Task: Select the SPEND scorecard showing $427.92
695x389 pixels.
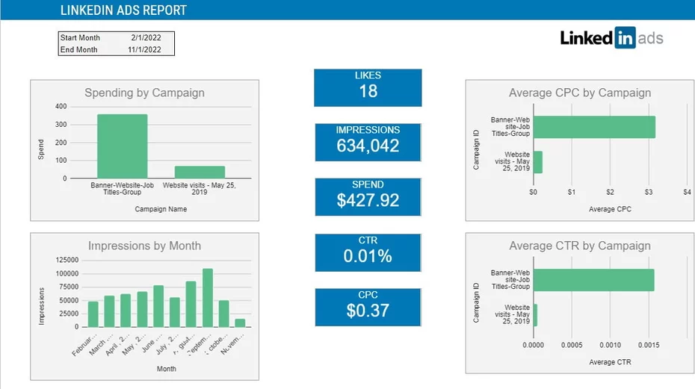Action: click(x=368, y=197)
